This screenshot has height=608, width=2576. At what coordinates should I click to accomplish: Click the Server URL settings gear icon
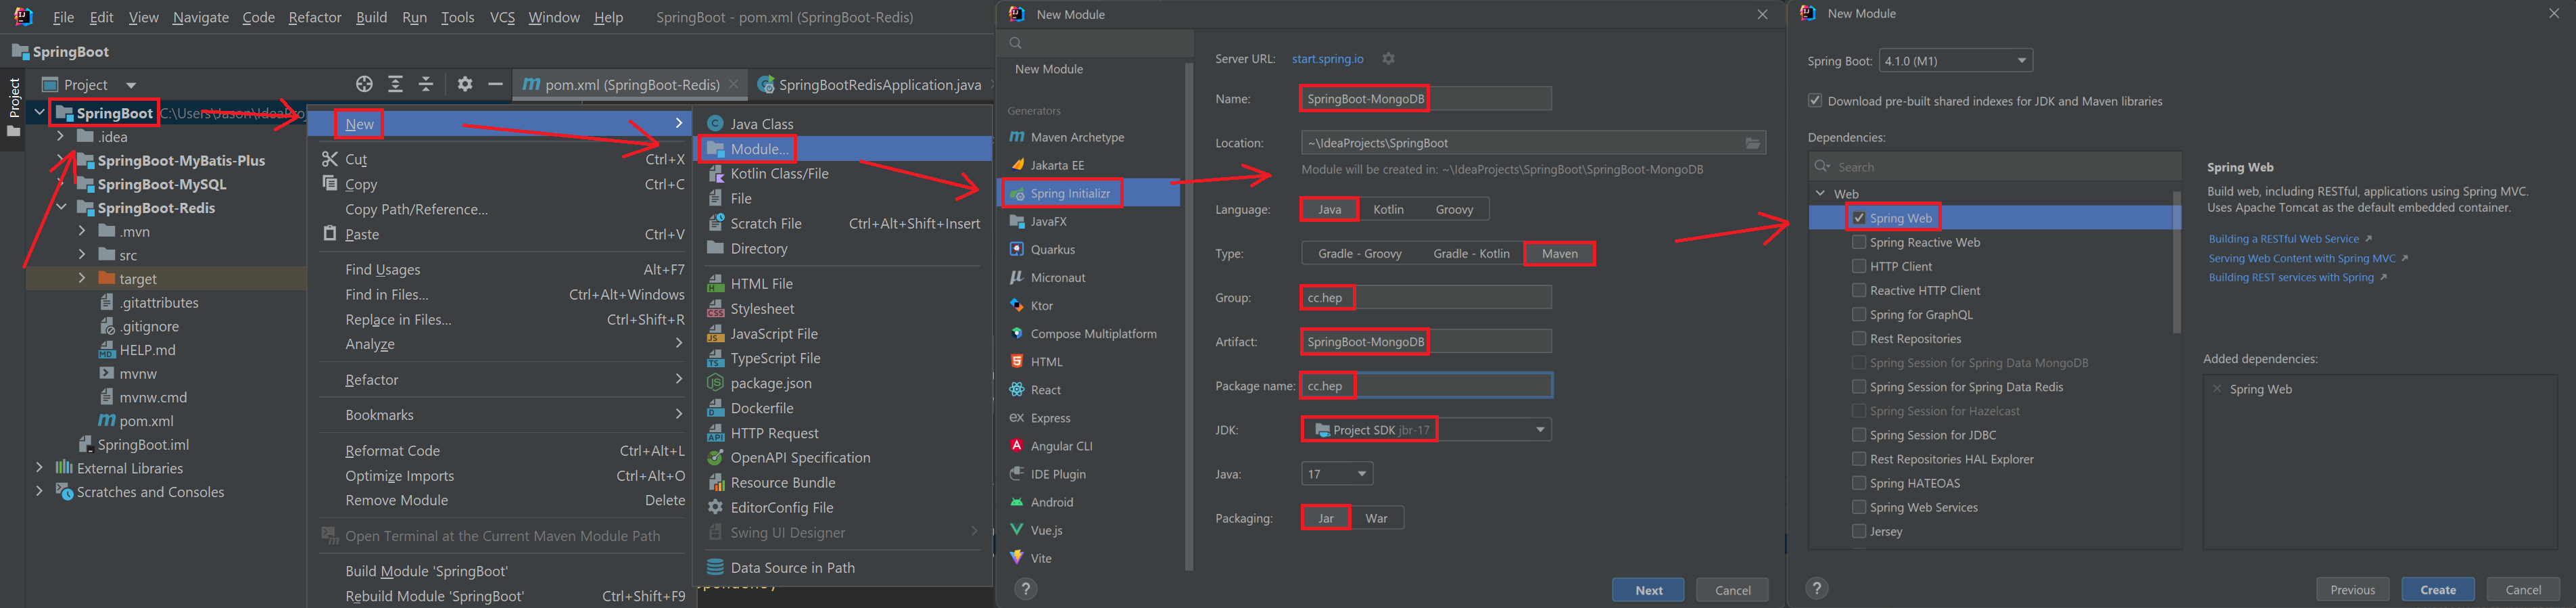coord(1388,59)
